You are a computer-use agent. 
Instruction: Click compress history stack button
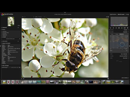pos(10,39)
